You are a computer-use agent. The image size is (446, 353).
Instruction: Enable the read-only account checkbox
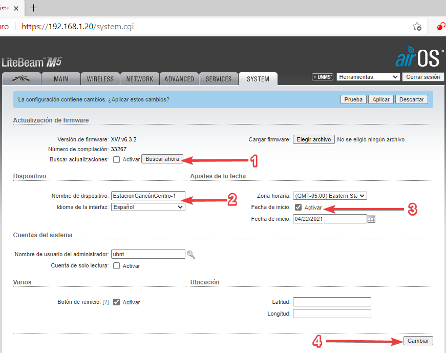click(117, 266)
